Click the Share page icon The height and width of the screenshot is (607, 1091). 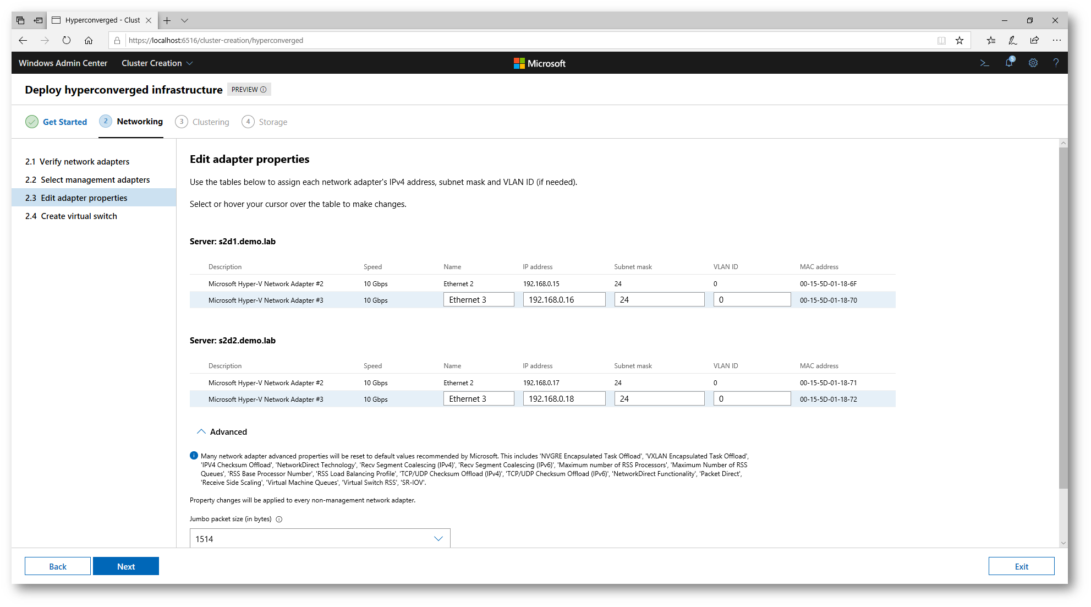pyautogui.click(x=1034, y=40)
